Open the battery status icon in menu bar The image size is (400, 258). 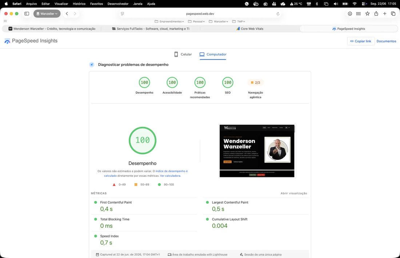pyautogui.click(x=345, y=4)
